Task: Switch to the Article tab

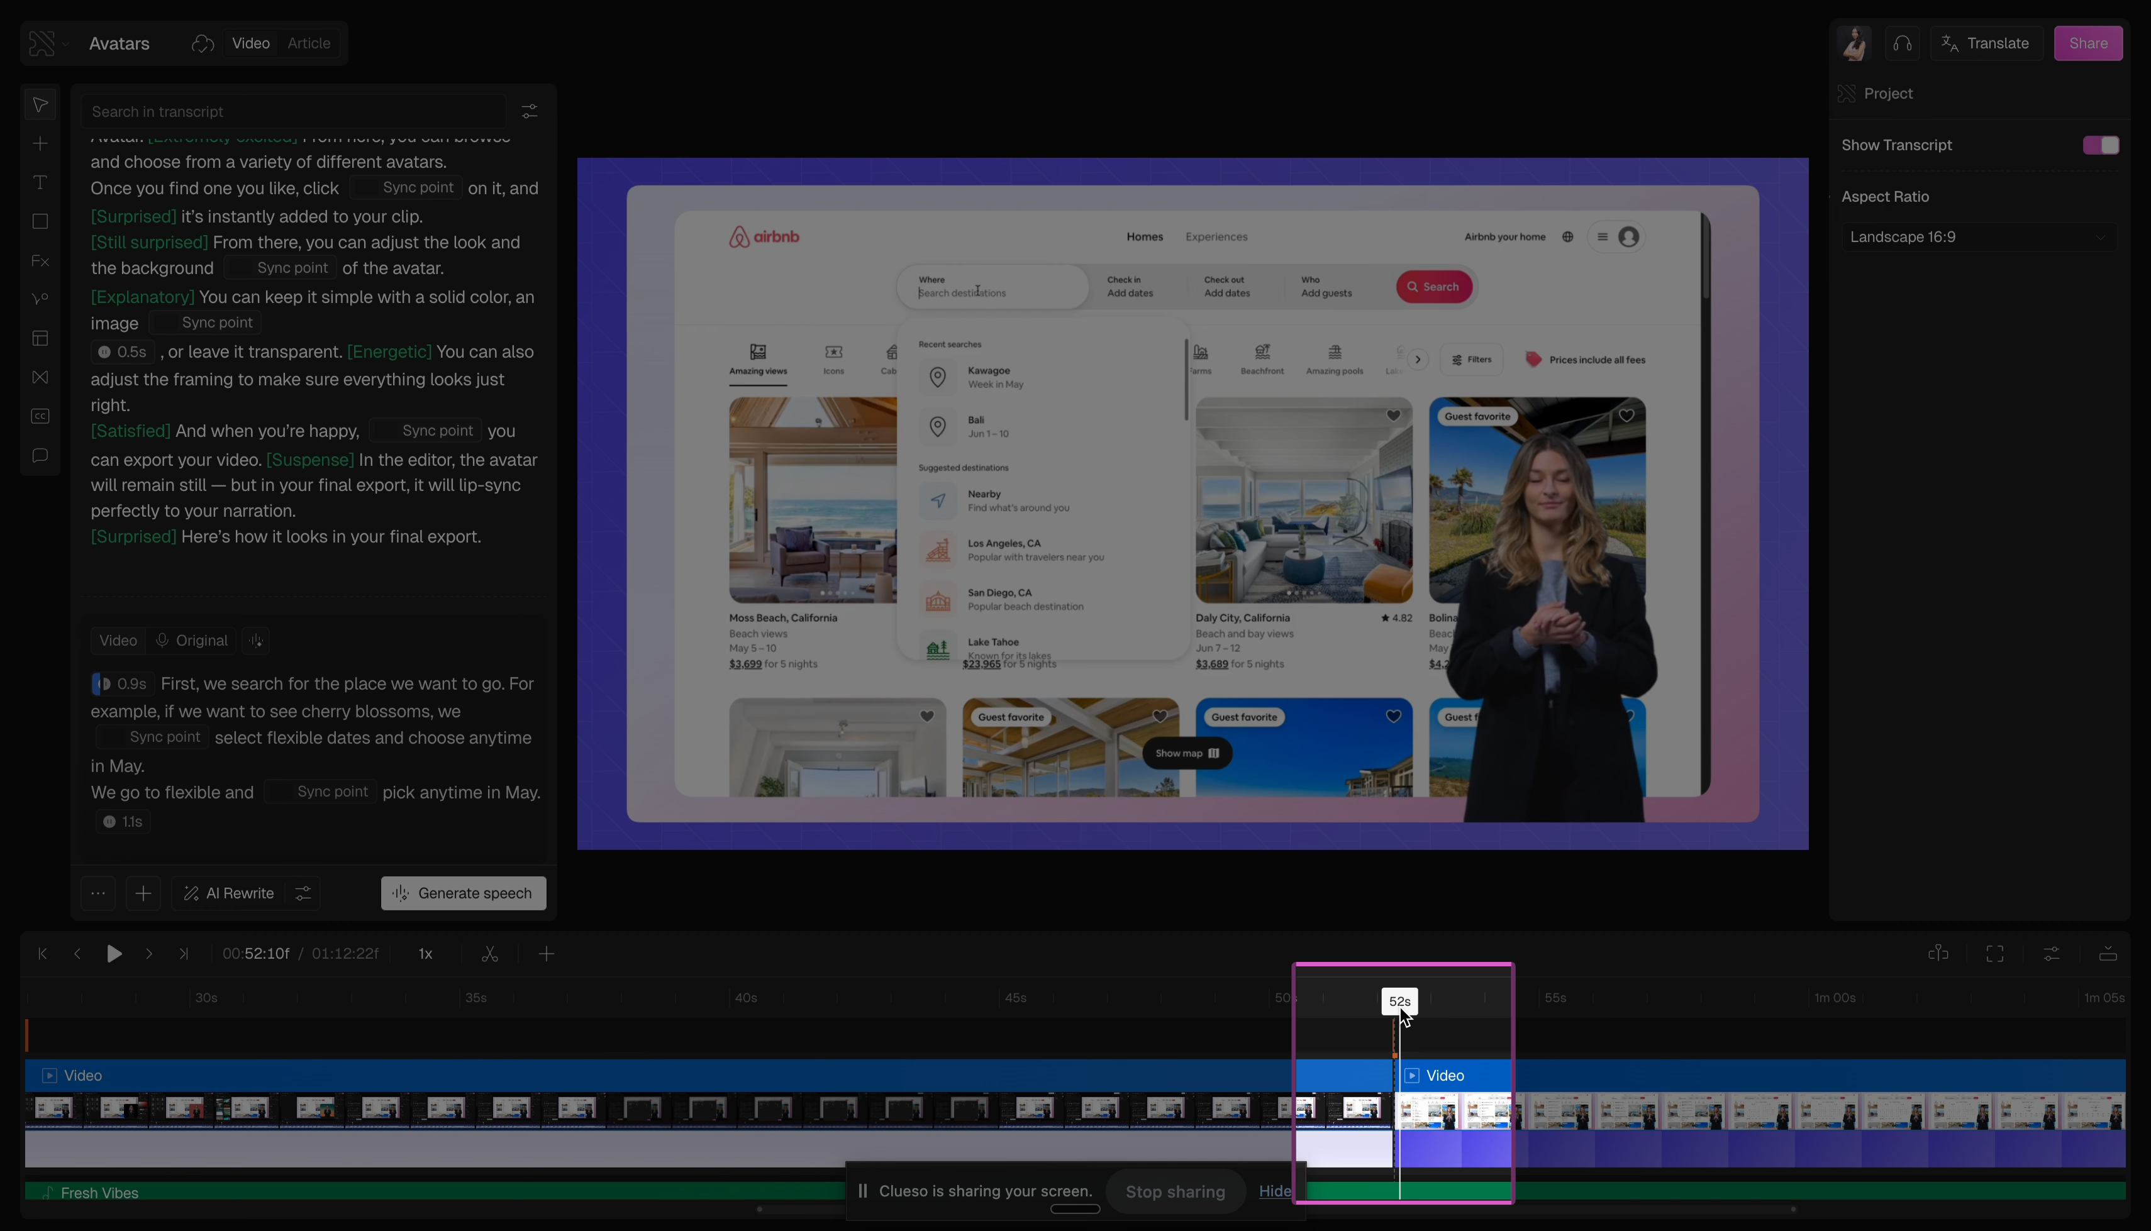Action: point(309,43)
